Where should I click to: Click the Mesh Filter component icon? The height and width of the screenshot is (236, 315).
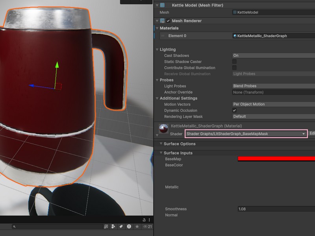coord(163,5)
